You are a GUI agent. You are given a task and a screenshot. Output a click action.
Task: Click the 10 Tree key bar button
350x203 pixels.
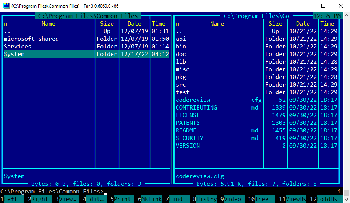[x=262, y=199]
